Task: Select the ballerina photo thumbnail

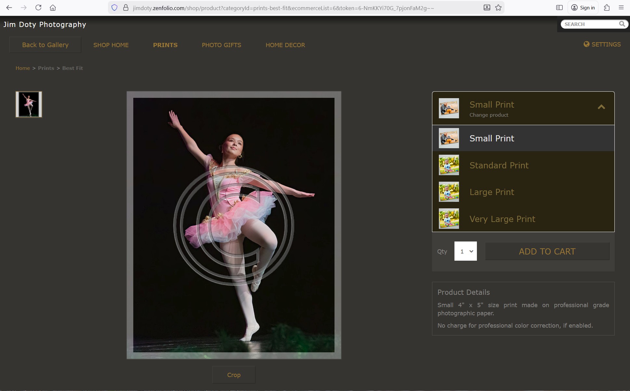Action: (29, 104)
